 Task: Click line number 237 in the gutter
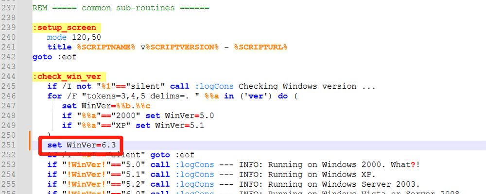point(10,8)
